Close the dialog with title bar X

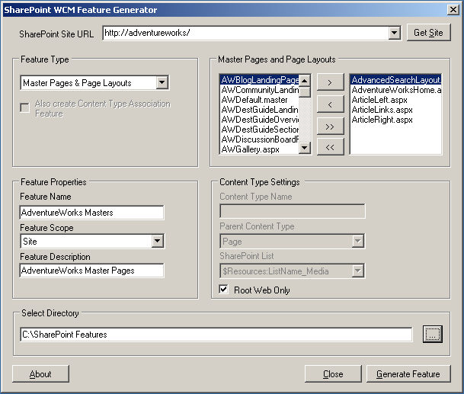(453, 10)
